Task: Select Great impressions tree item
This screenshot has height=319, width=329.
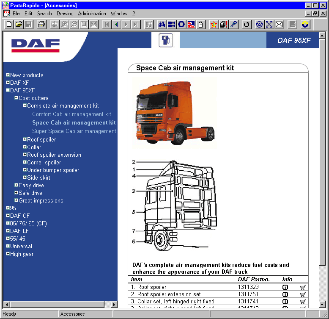Action: pyautogui.click(x=41, y=200)
